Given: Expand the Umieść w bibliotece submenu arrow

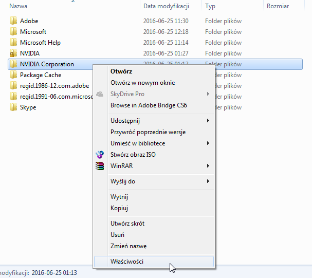Looking at the screenshot, I should [208, 143].
